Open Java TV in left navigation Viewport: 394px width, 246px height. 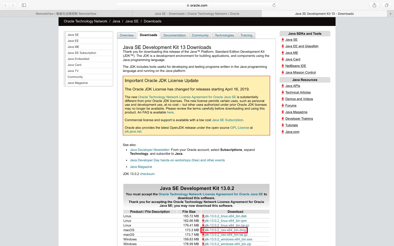(x=89, y=71)
